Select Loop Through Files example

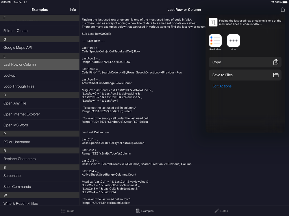40,86
